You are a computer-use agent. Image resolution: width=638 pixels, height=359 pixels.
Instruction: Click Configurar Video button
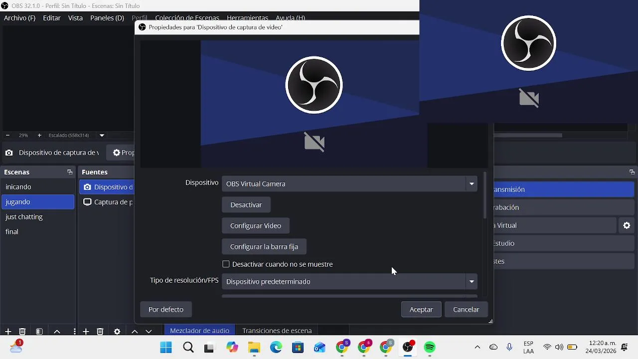256,226
